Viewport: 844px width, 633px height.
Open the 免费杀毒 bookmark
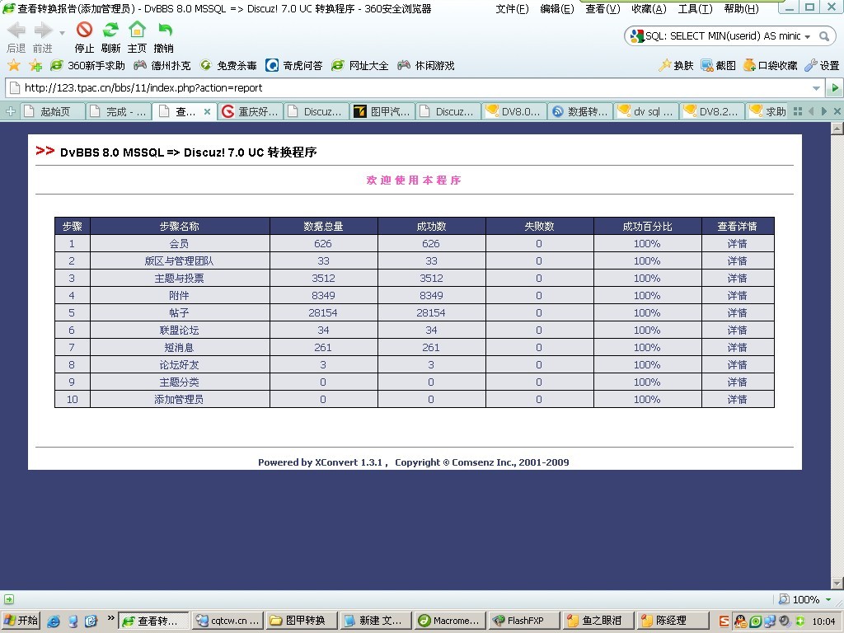pos(228,66)
